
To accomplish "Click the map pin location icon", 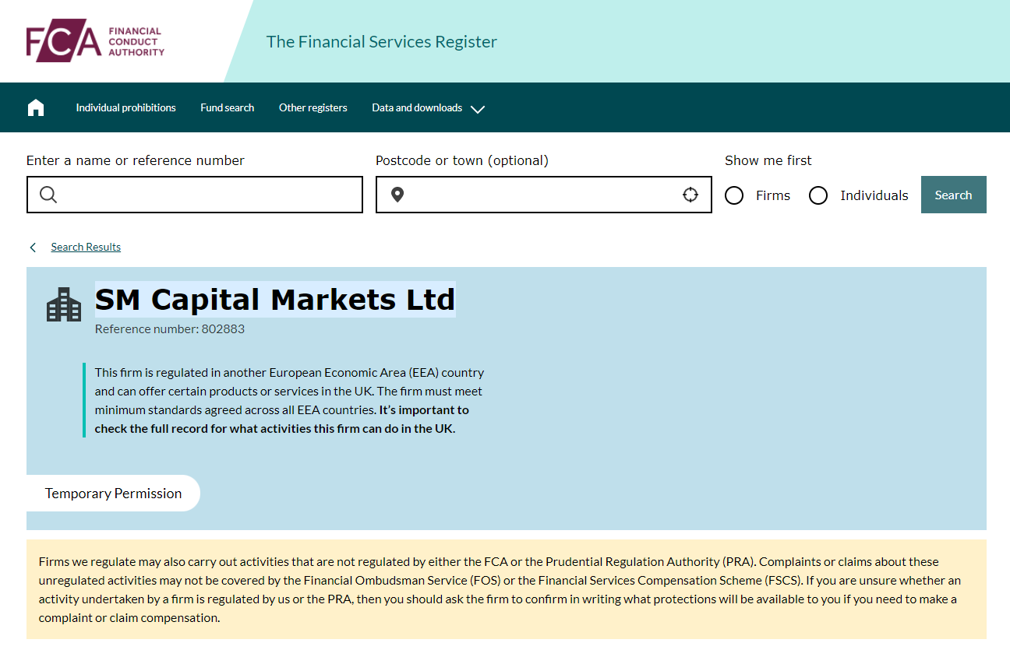I will (397, 195).
